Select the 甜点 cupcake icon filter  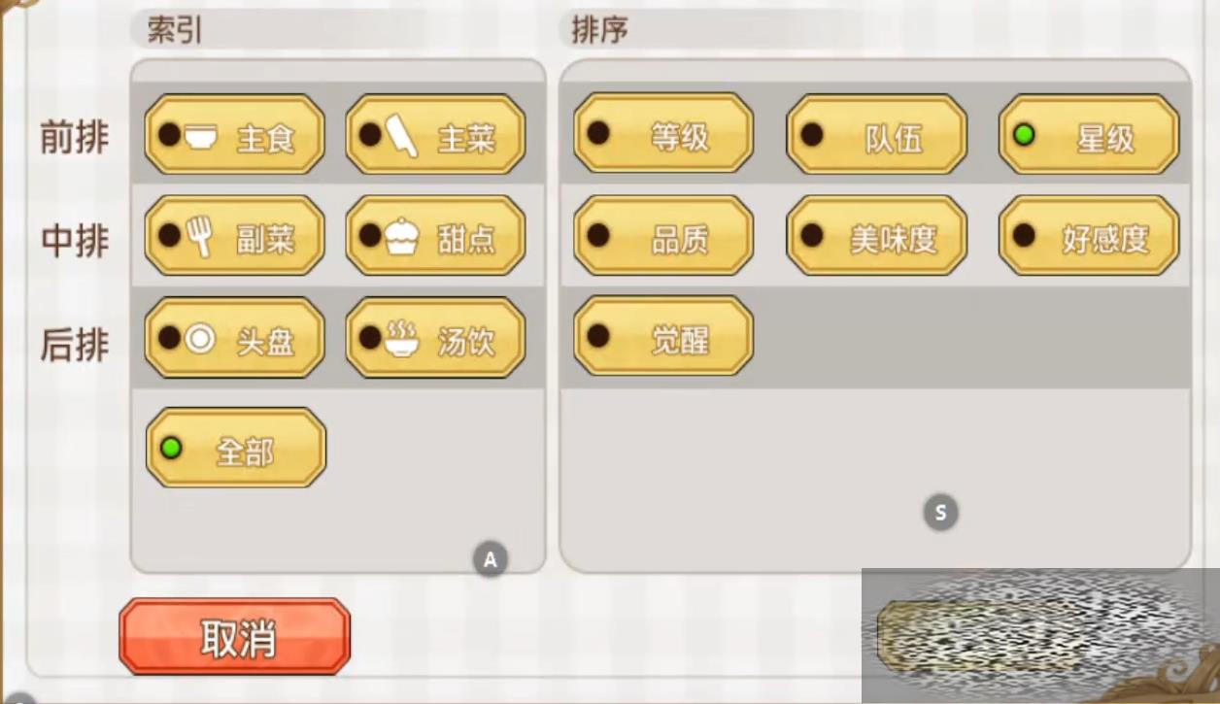[435, 236]
